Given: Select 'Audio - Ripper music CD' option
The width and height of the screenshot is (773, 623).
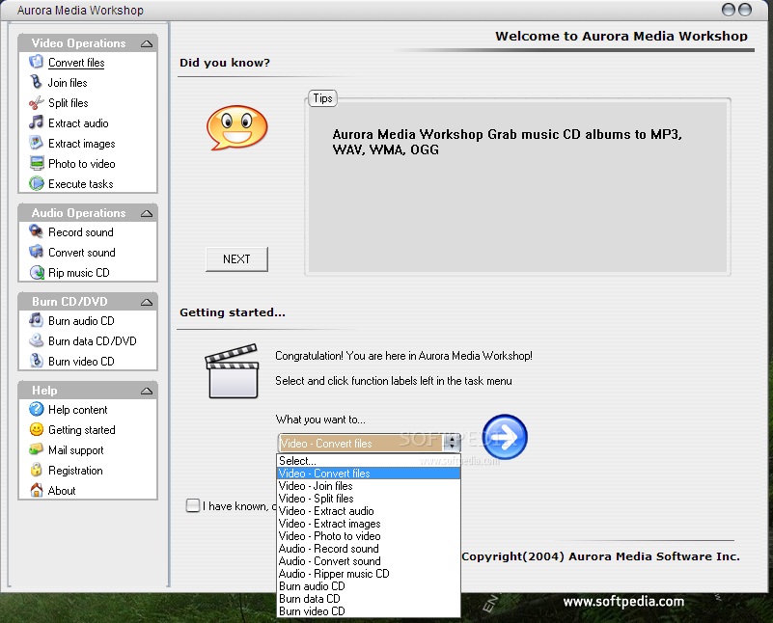Looking at the screenshot, I should tap(369, 574).
